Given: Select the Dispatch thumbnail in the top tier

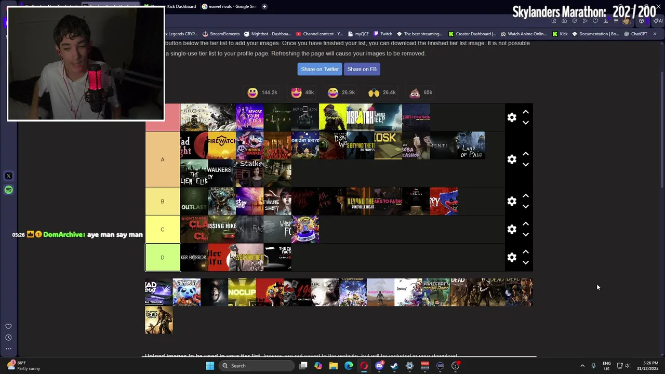Looking at the screenshot, I should click(x=361, y=117).
